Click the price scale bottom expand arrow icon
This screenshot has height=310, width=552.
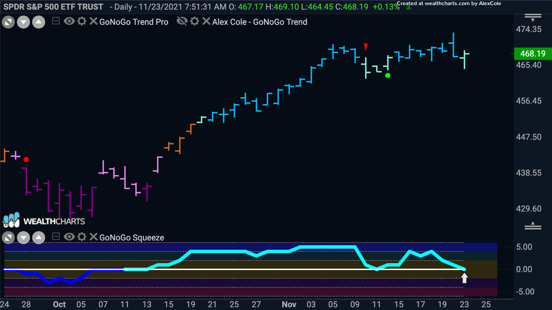coord(533,226)
